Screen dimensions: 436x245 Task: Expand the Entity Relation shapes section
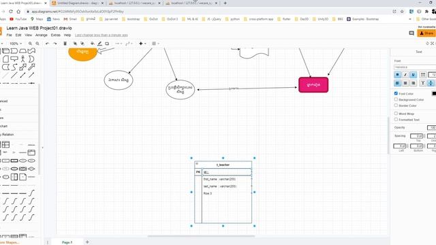point(7,135)
